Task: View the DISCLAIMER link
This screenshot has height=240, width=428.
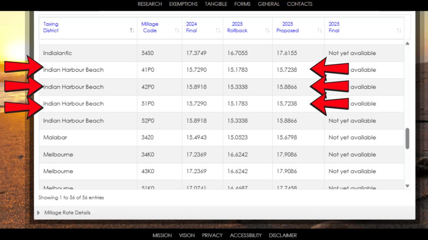Action: coord(283,235)
